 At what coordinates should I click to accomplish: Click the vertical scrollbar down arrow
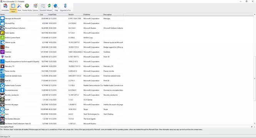(x=254, y=123)
